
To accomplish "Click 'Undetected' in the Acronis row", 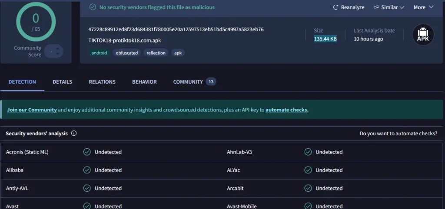I will (x=108, y=152).
